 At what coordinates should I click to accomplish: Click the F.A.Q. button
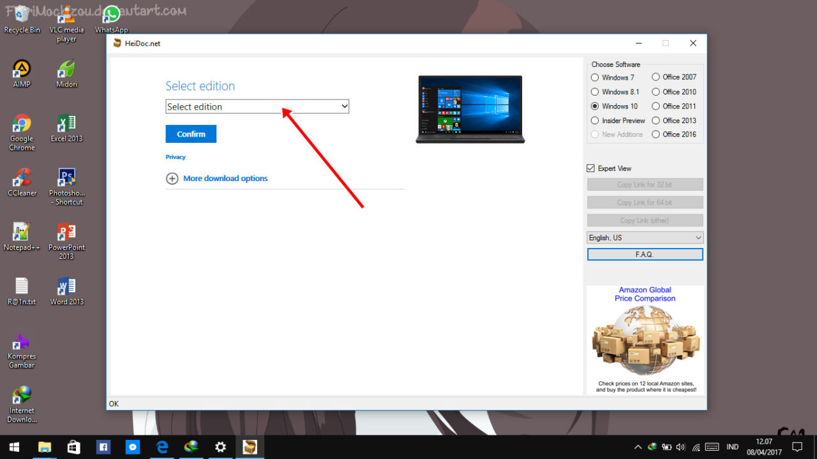pyautogui.click(x=645, y=254)
